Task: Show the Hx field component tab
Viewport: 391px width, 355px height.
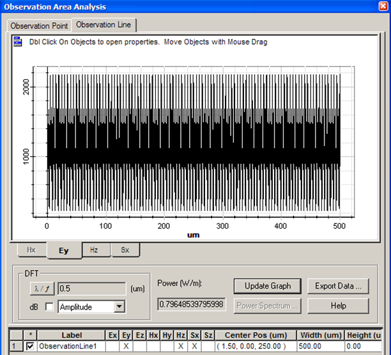Action: 32,250
